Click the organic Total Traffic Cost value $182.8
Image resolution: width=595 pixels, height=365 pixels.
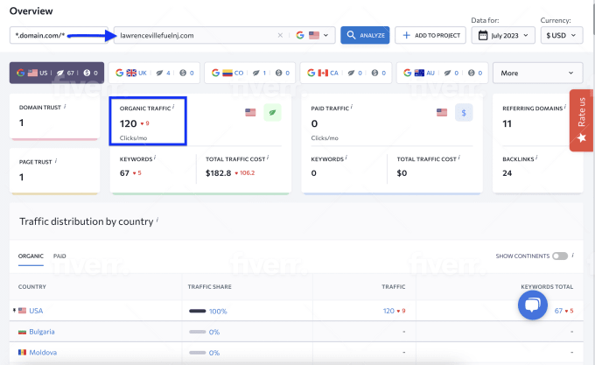pos(218,173)
